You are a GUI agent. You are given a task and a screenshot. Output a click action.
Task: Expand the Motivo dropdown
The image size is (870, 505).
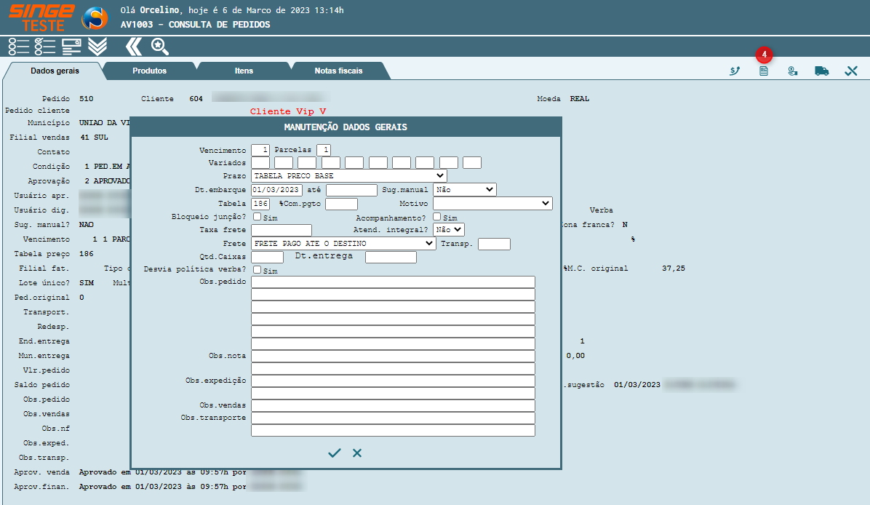coord(492,204)
